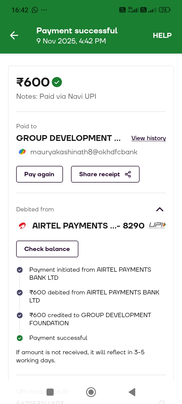This screenshot has width=182, height=404.
Task: Collapse the Debited from section
Action: tap(160, 209)
